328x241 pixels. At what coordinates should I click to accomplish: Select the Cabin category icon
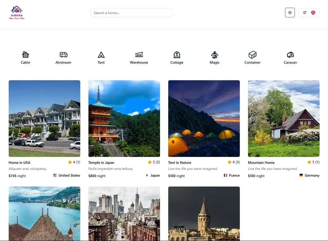(25, 55)
